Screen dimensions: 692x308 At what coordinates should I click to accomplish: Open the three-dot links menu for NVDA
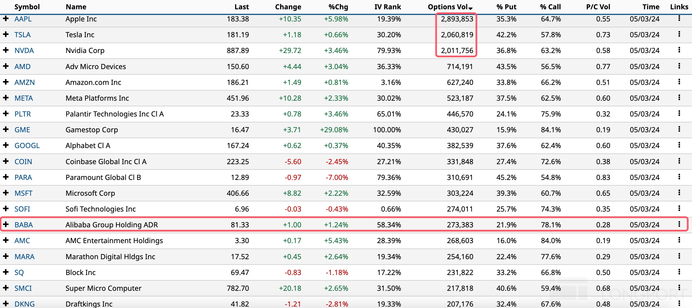679,50
